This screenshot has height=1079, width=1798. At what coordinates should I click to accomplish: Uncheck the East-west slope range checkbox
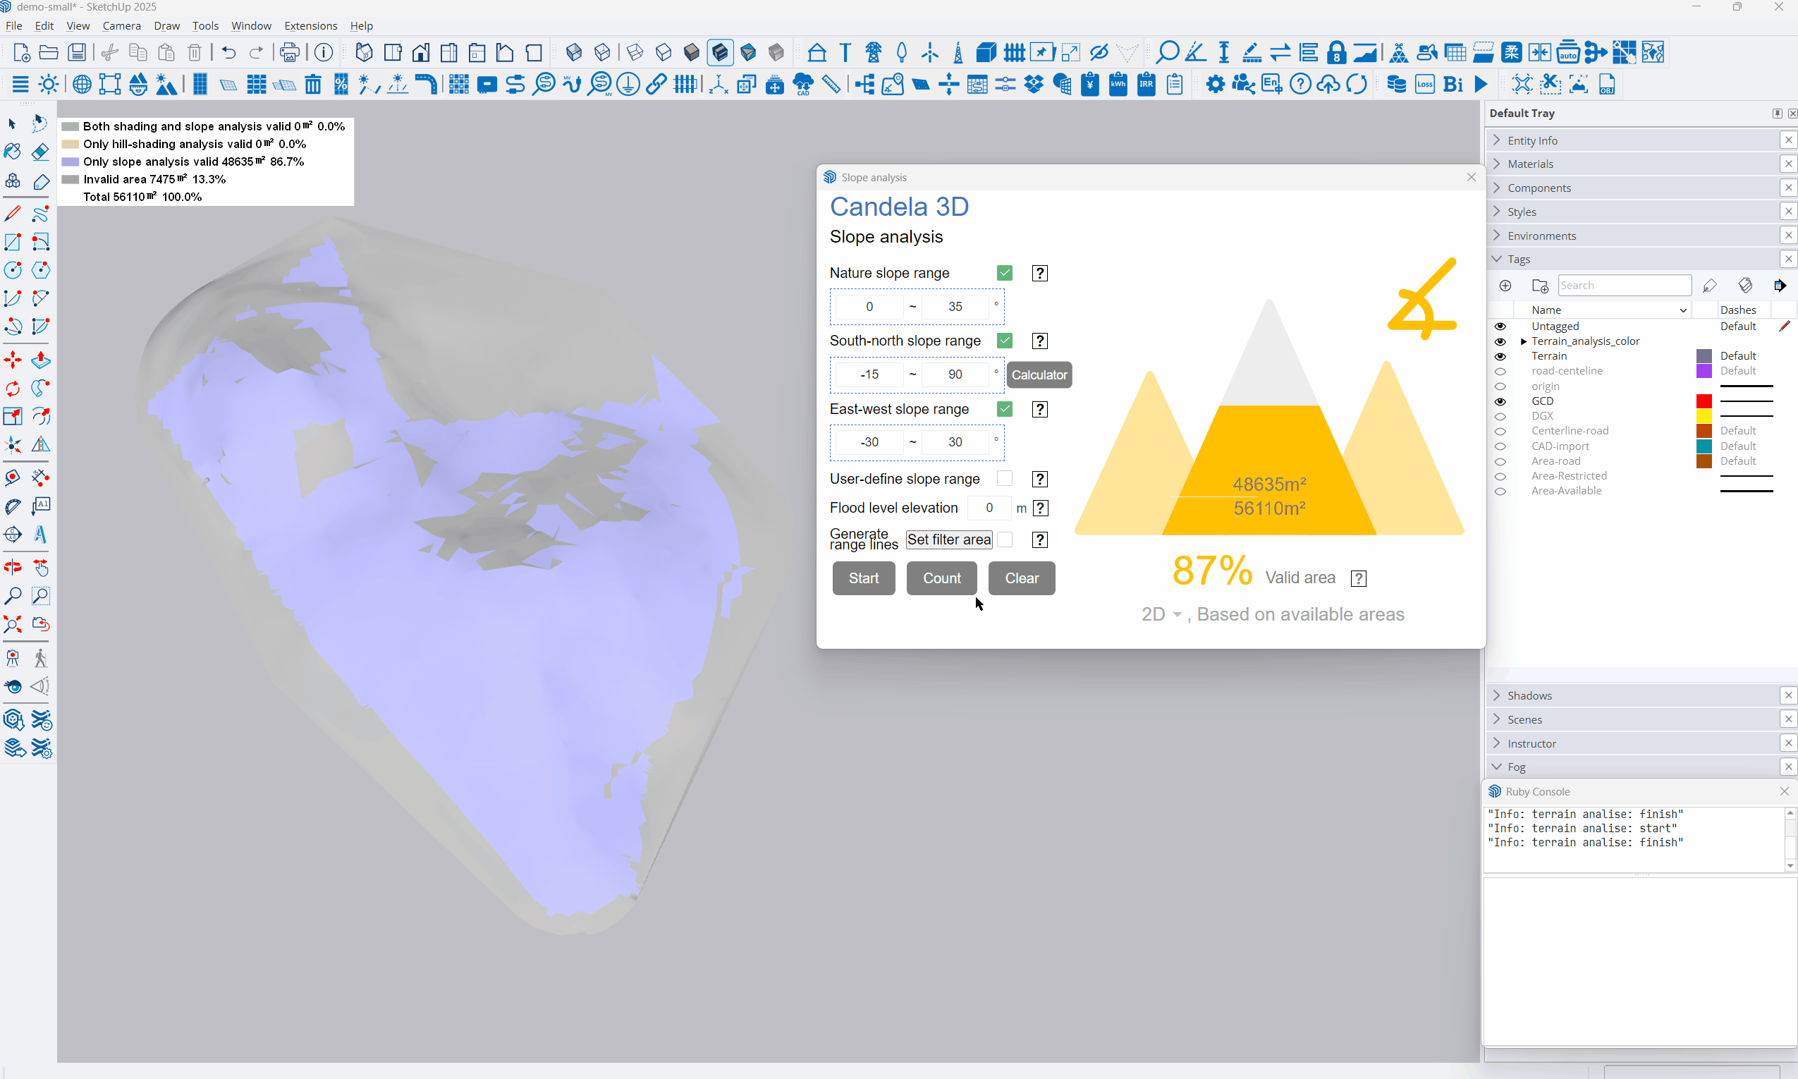pos(1004,409)
